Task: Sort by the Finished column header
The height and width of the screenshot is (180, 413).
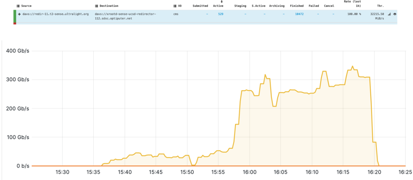Action: (297, 6)
